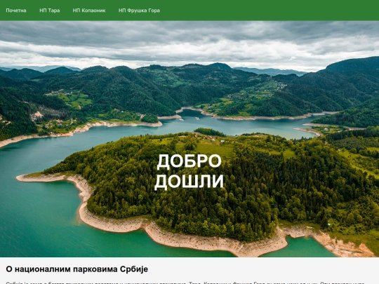Viewport: 379px width, 284px height.
Task: Go to the НП Тара page
Action: tap(50, 11)
